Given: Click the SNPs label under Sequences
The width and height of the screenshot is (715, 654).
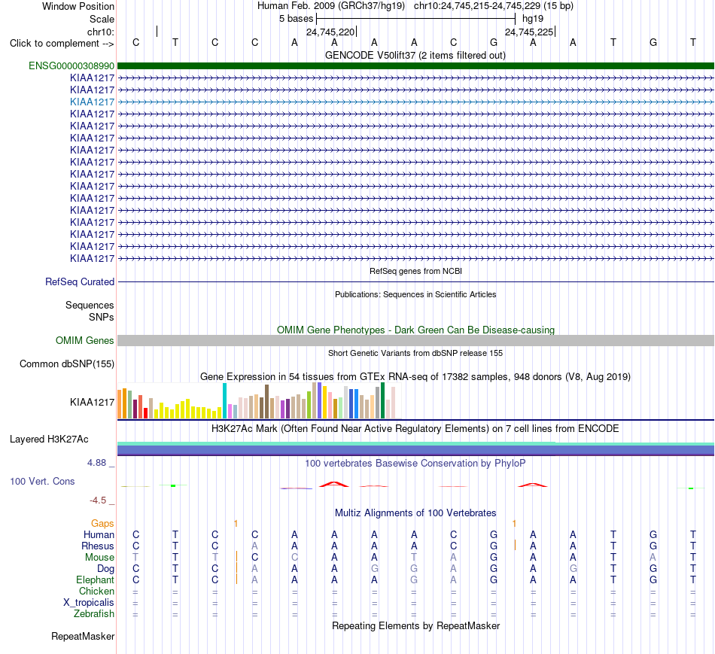Looking at the screenshot, I should click(x=102, y=317).
